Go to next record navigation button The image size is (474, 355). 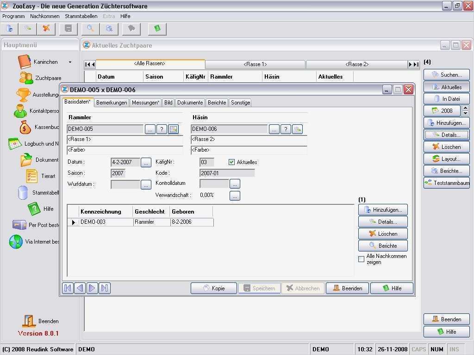click(x=92, y=288)
